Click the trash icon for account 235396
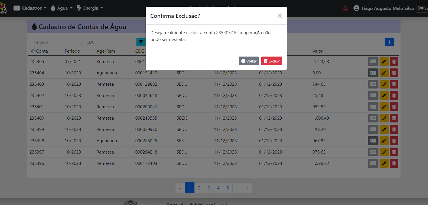The height and width of the screenshot is (205, 428). coord(394,163)
